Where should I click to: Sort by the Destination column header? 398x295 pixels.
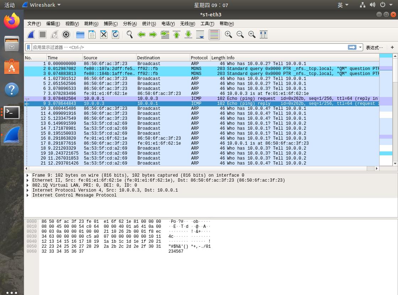pos(163,58)
